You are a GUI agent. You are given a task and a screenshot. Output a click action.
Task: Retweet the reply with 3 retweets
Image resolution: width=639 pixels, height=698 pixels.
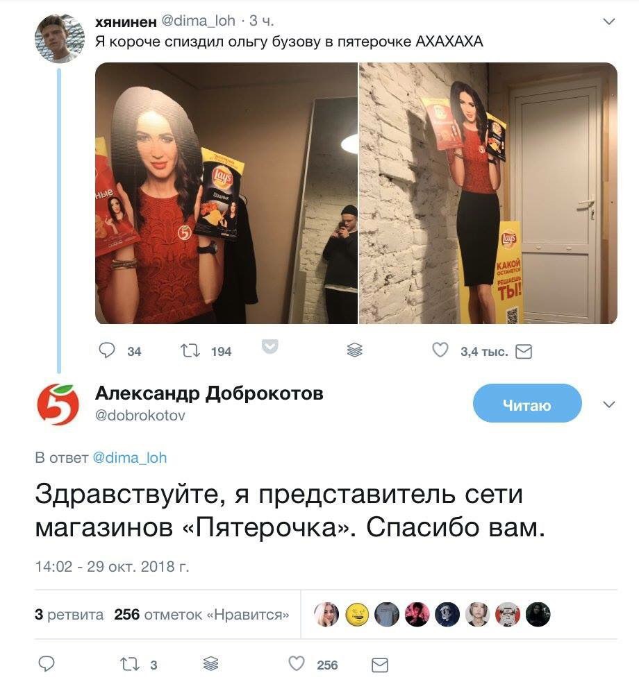point(130,664)
